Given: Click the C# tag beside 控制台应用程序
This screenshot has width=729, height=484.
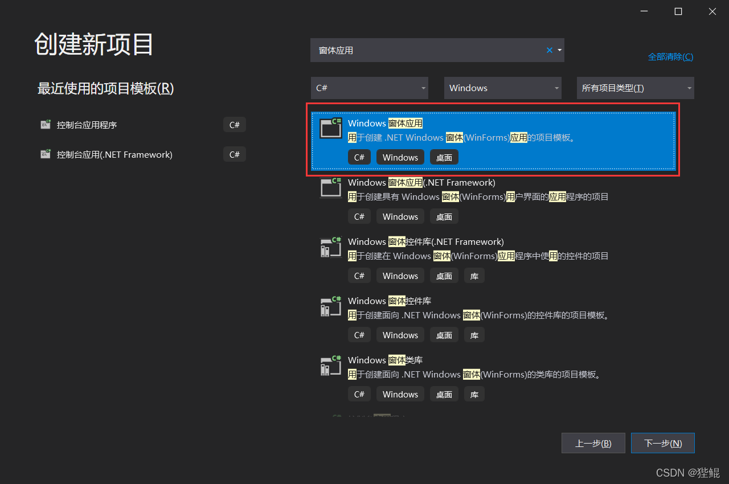Looking at the screenshot, I should [x=235, y=124].
